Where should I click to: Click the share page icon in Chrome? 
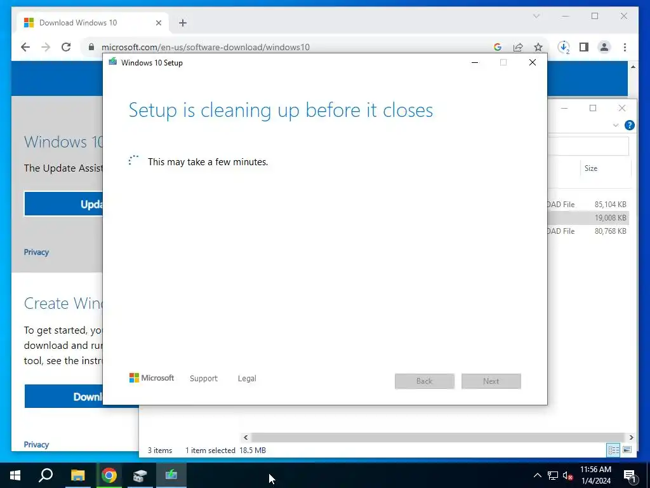518,47
